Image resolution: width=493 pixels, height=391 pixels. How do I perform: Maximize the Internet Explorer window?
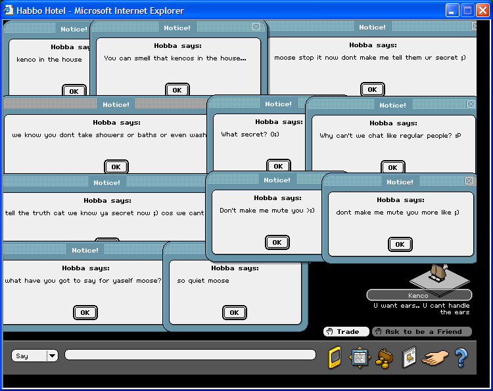tap(467, 10)
